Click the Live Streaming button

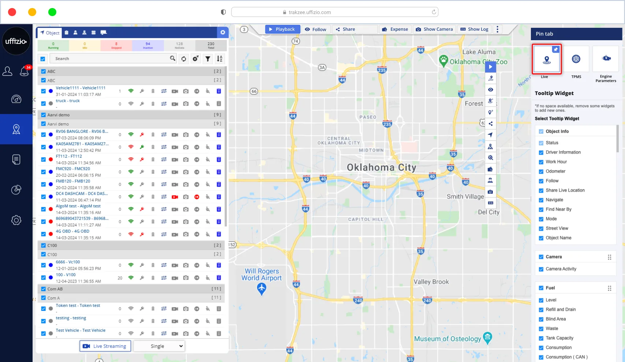point(105,346)
